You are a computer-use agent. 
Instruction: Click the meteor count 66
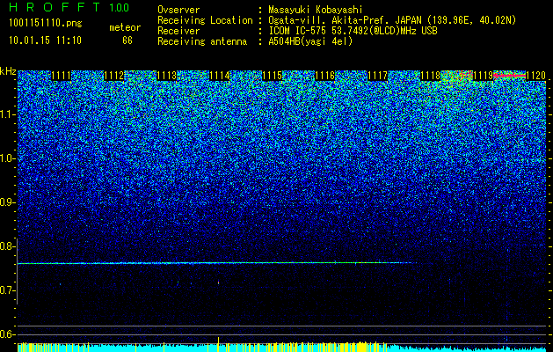tap(127, 40)
